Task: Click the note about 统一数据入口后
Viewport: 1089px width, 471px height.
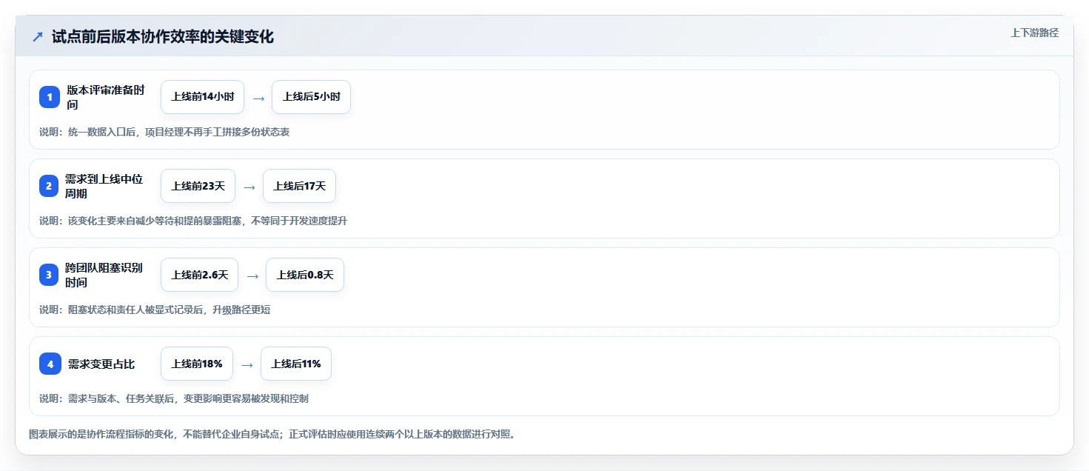Action: tap(164, 132)
